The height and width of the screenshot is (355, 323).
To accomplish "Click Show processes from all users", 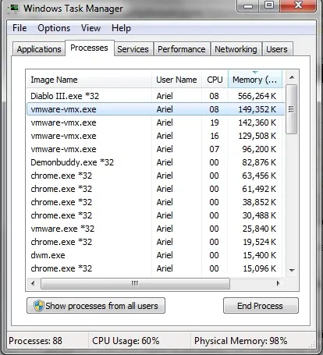I will tap(96, 306).
